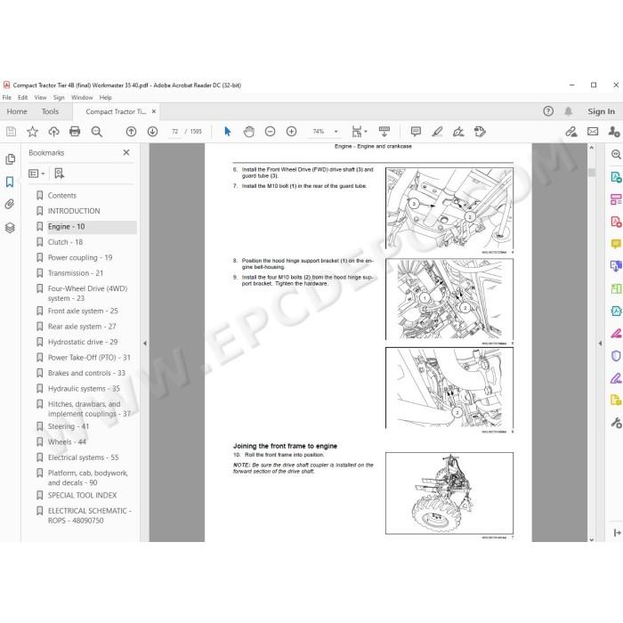The image size is (623, 623).
Task: Click the stamp tool icon
Action: click(480, 132)
